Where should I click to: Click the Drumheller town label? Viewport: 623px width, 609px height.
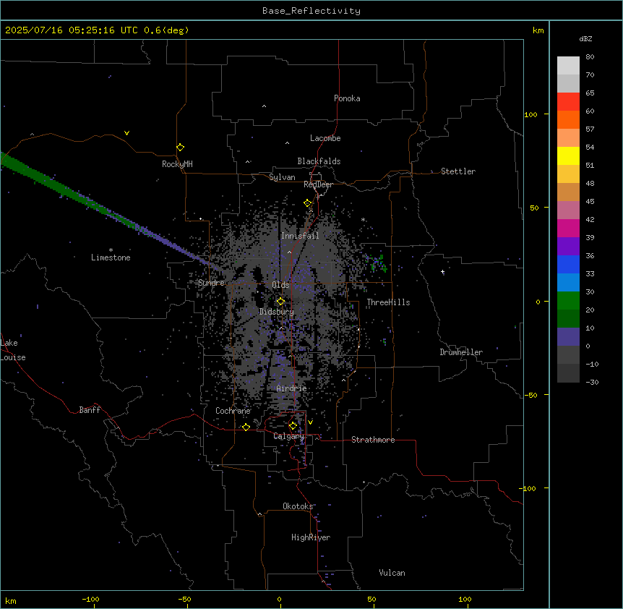(461, 352)
